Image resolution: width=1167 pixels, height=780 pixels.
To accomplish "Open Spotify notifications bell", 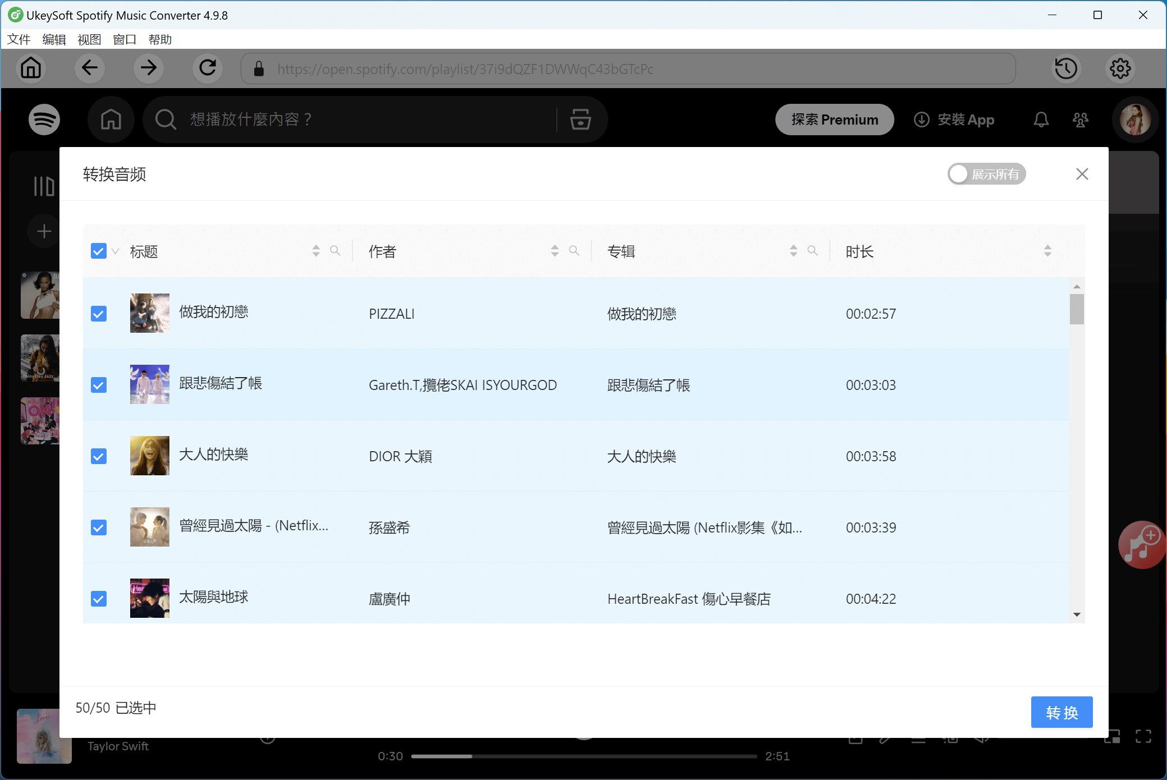I will (x=1040, y=119).
